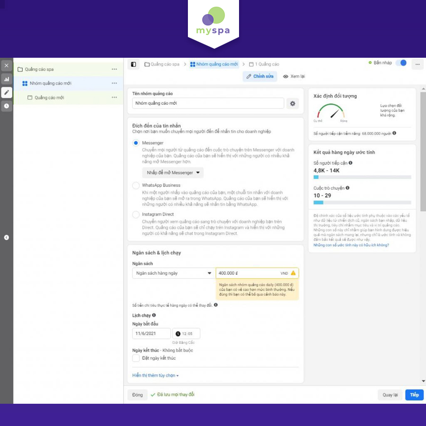The height and width of the screenshot is (426, 426).
Task: Click the info icon after actual spending note
Action: pos(216,305)
